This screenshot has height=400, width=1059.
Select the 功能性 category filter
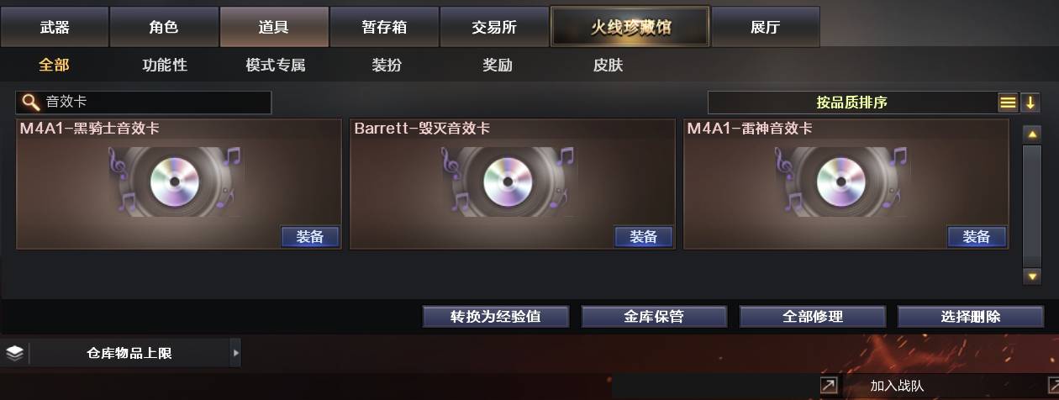pyautogui.click(x=165, y=65)
